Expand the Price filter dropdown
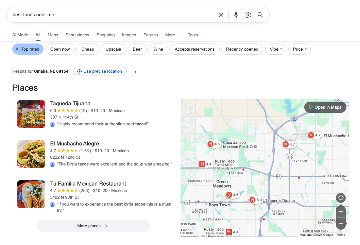 click(299, 49)
